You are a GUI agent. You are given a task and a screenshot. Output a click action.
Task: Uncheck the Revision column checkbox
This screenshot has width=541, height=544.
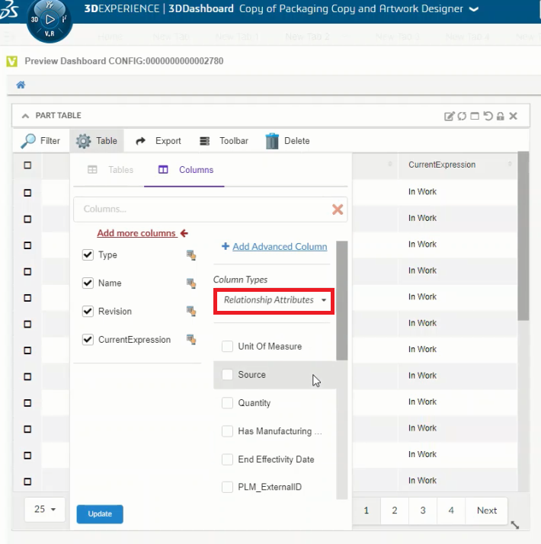(x=88, y=312)
